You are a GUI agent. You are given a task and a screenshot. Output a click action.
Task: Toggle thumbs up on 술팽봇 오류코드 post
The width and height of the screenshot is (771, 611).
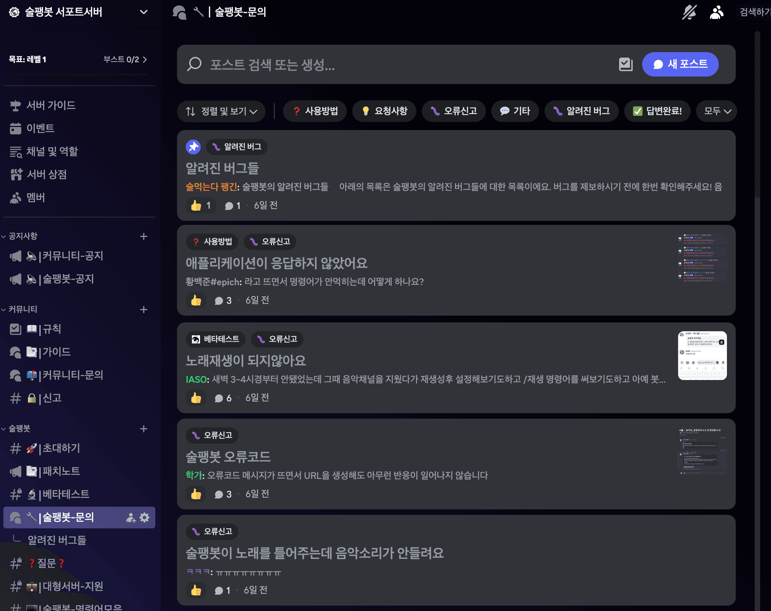[196, 494]
